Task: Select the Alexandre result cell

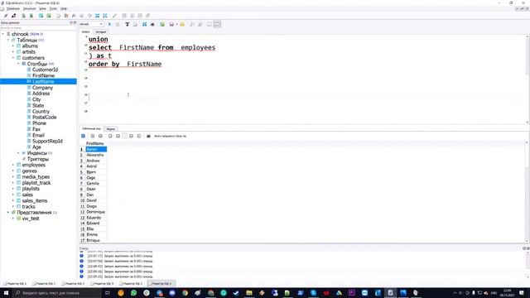Action: coord(96,155)
